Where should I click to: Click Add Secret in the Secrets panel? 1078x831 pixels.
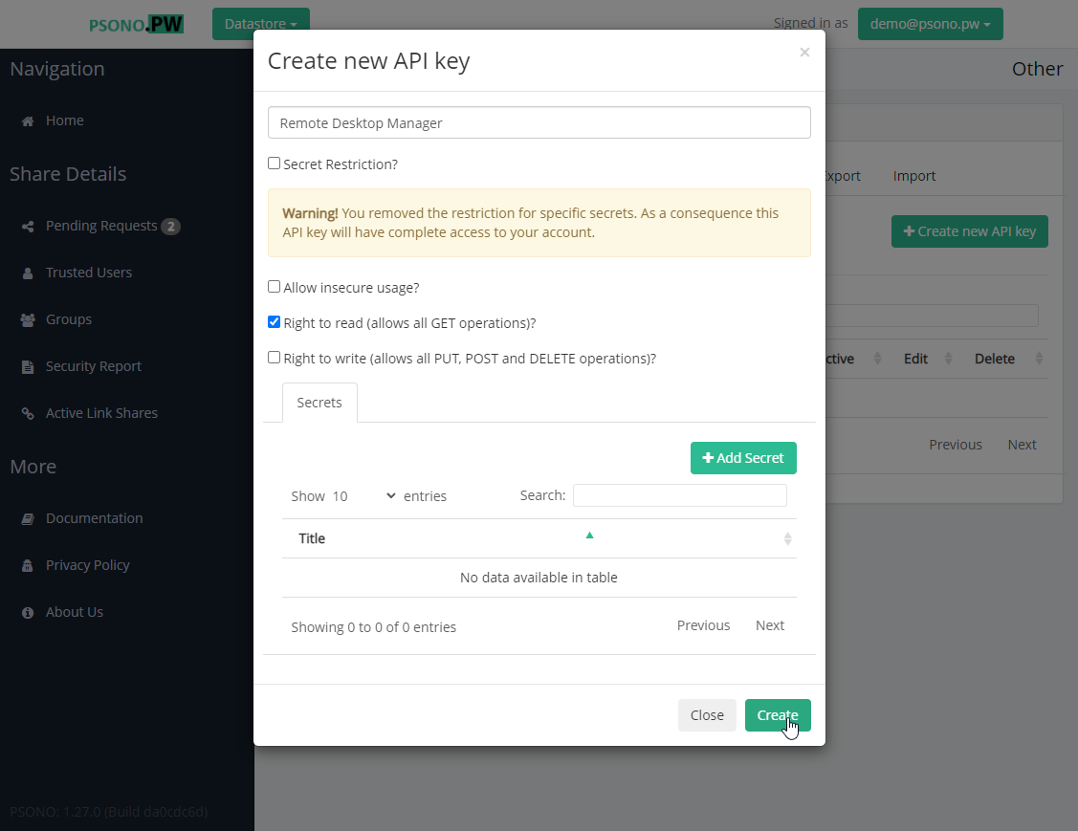coord(743,457)
